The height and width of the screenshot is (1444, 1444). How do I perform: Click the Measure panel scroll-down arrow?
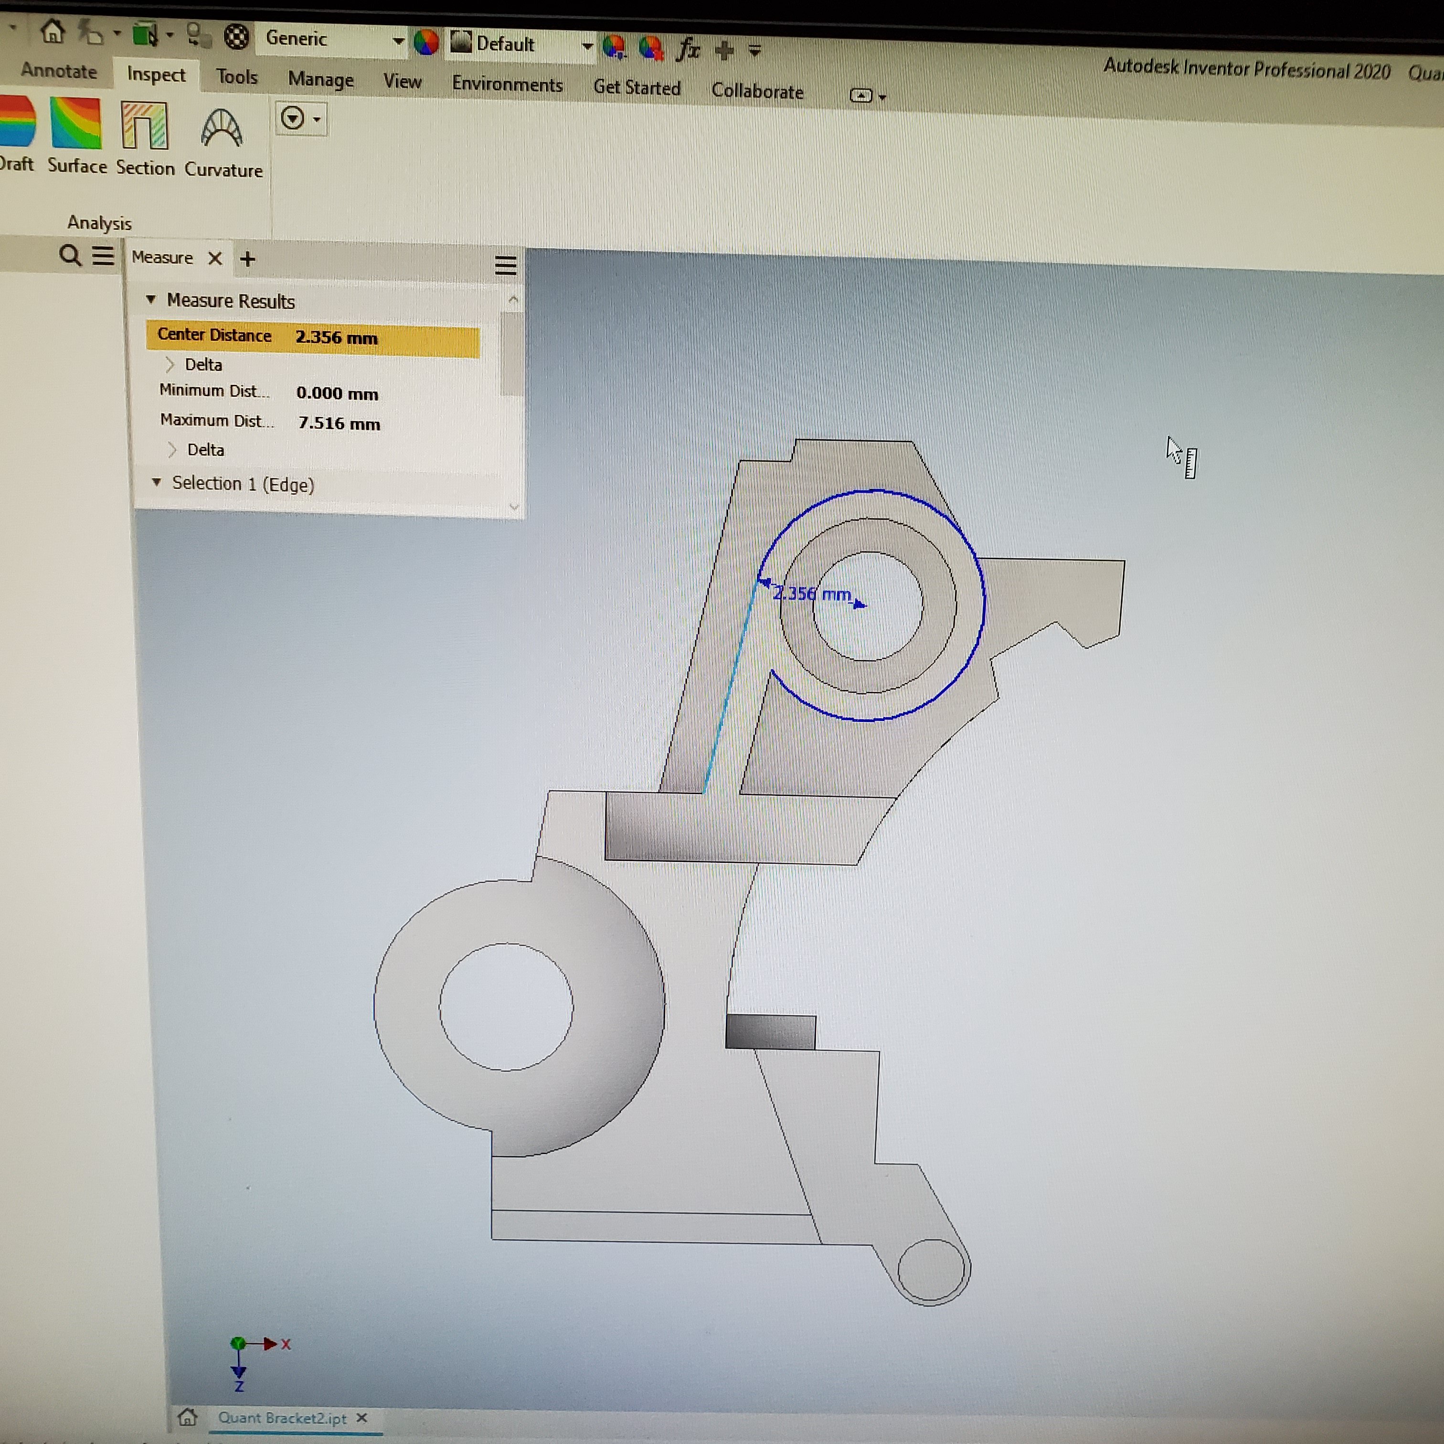point(513,507)
